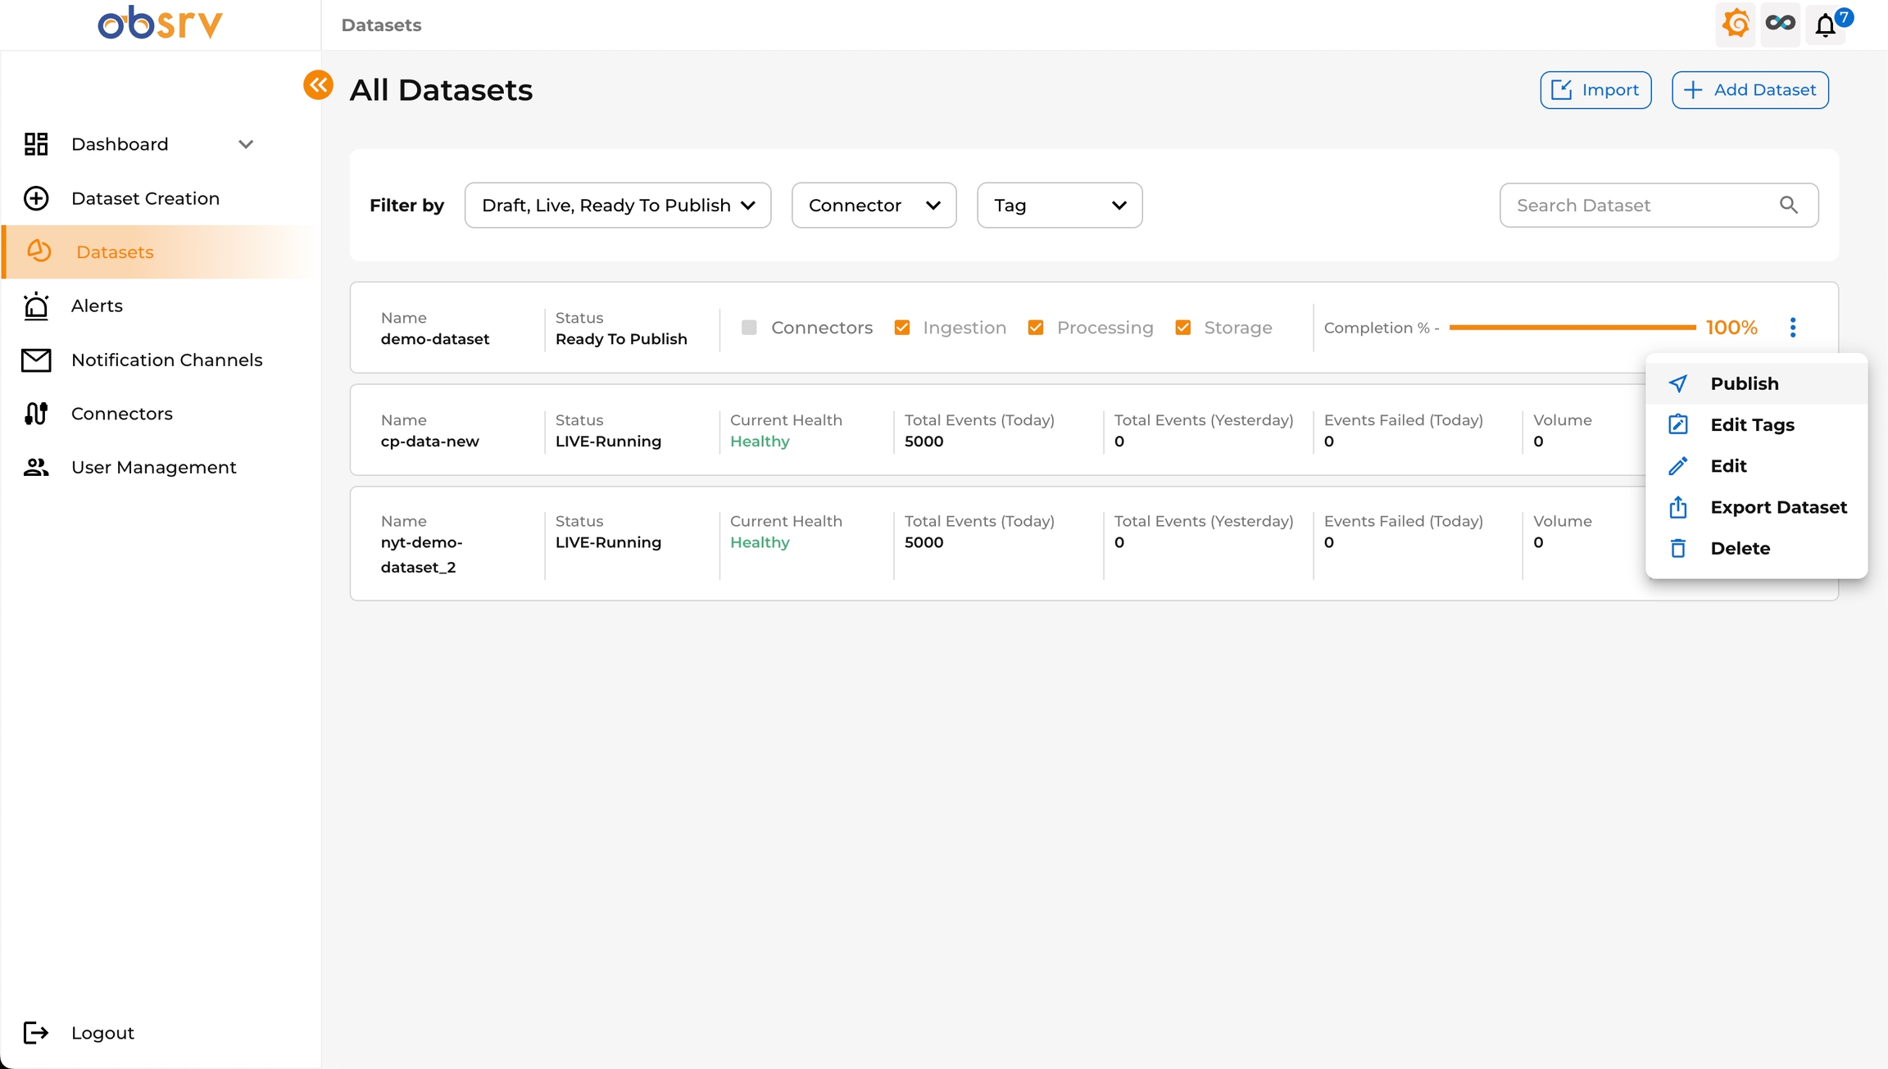1888x1069 pixels.
Task: Click the All Datasets heading
Action: click(x=441, y=90)
